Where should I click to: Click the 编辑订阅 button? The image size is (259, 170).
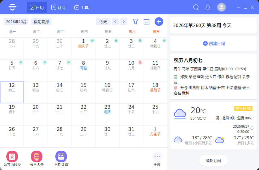[213, 161]
